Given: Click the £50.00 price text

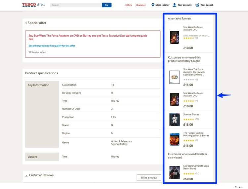Looking at the screenshot, I should 188,179.
